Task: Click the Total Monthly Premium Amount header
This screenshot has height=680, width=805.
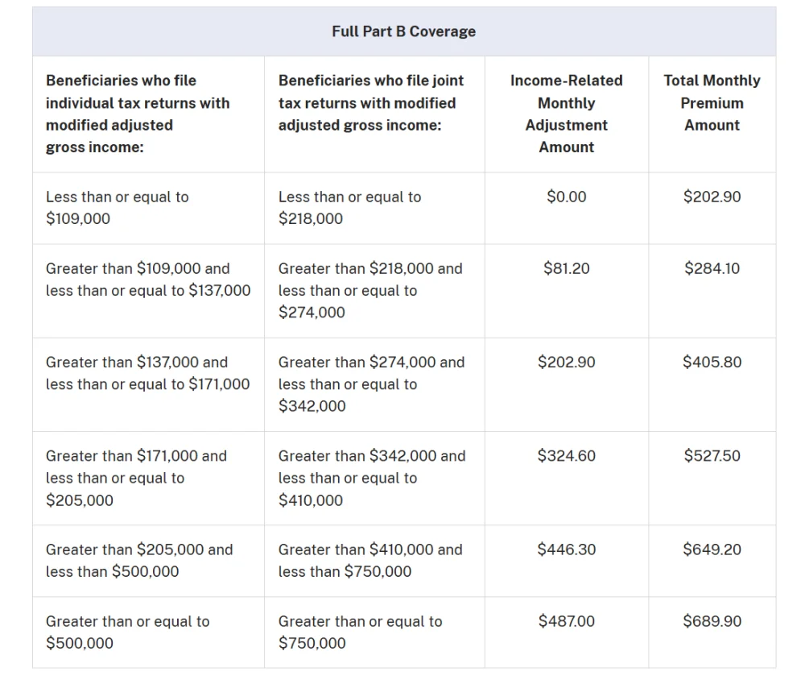Action: 712,102
